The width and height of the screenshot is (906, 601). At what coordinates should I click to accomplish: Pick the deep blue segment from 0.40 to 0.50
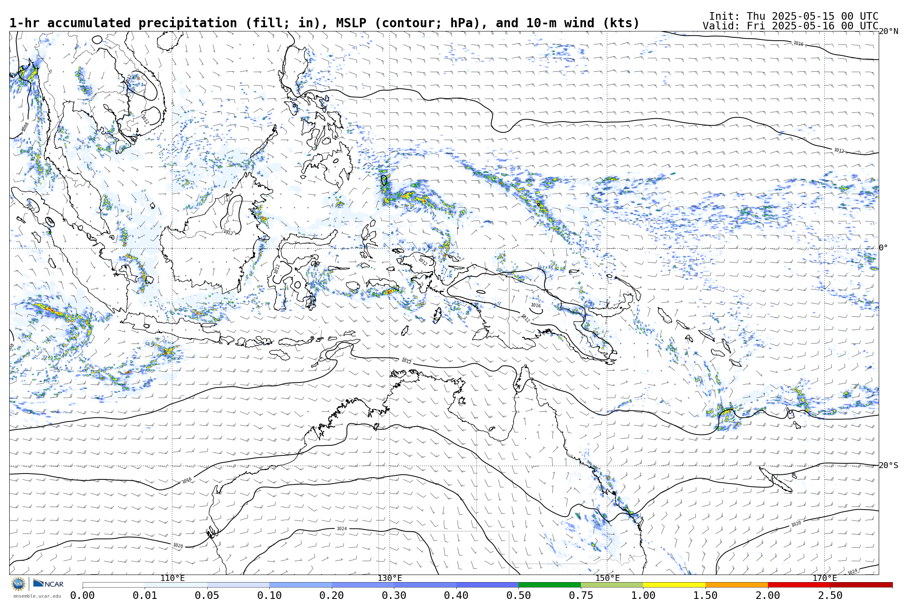pyautogui.click(x=487, y=585)
